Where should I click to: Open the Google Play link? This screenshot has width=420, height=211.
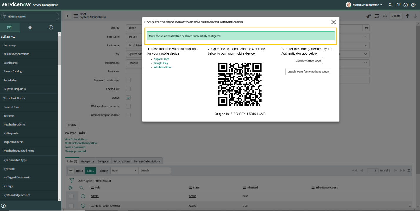click(x=161, y=63)
